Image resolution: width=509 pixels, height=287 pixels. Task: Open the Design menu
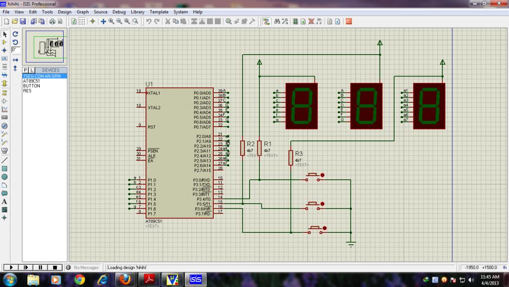tap(65, 11)
